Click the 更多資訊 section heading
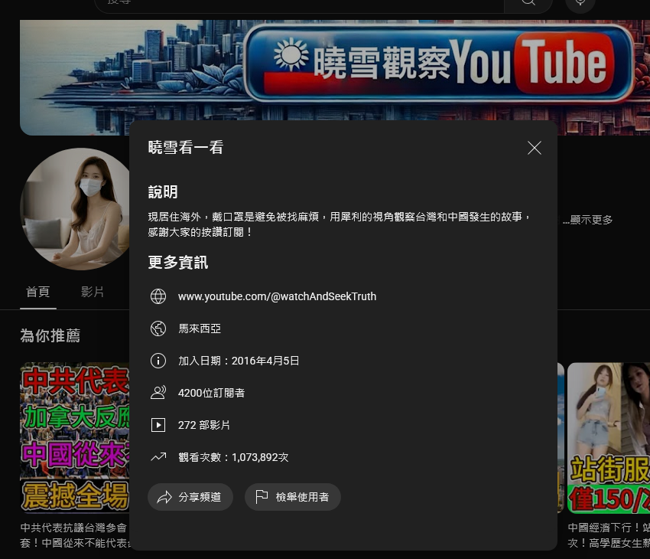Screen dimensions: 650x559 tap(178, 263)
